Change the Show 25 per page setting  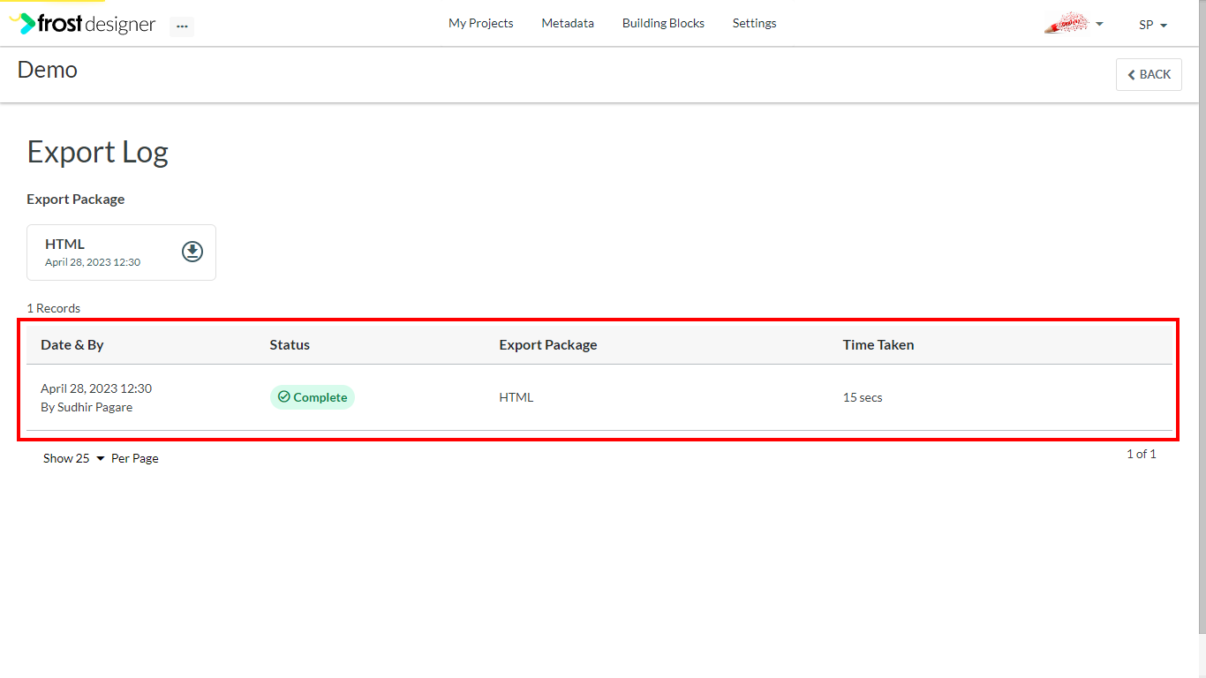pos(74,458)
